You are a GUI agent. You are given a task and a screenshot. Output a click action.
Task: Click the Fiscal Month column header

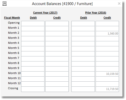12,18
